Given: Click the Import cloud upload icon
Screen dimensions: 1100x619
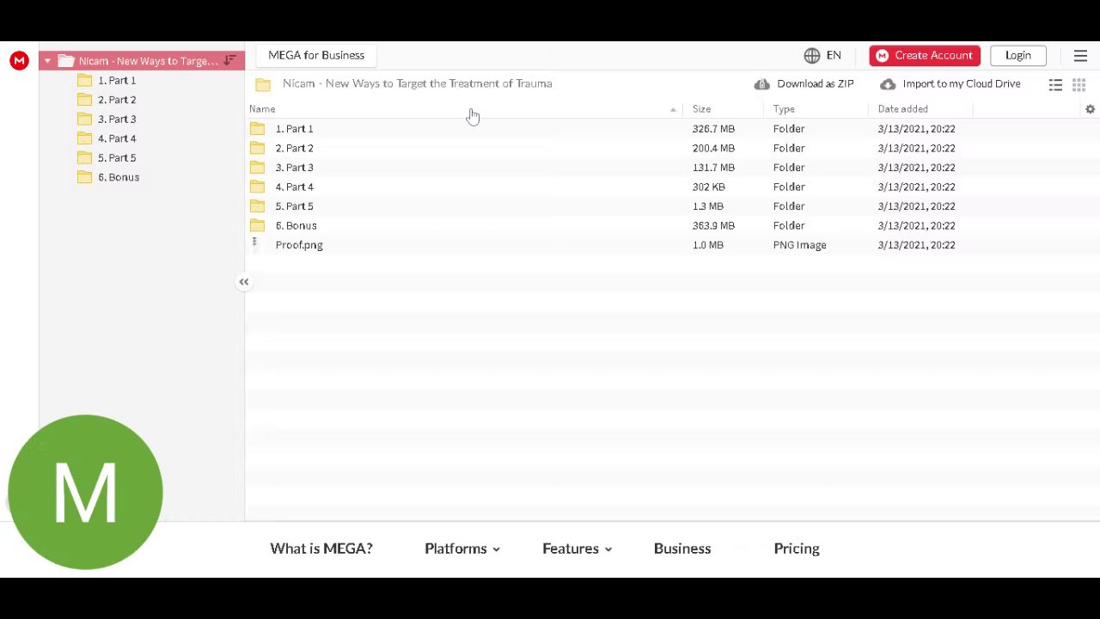Looking at the screenshot, I should point(888,84).
